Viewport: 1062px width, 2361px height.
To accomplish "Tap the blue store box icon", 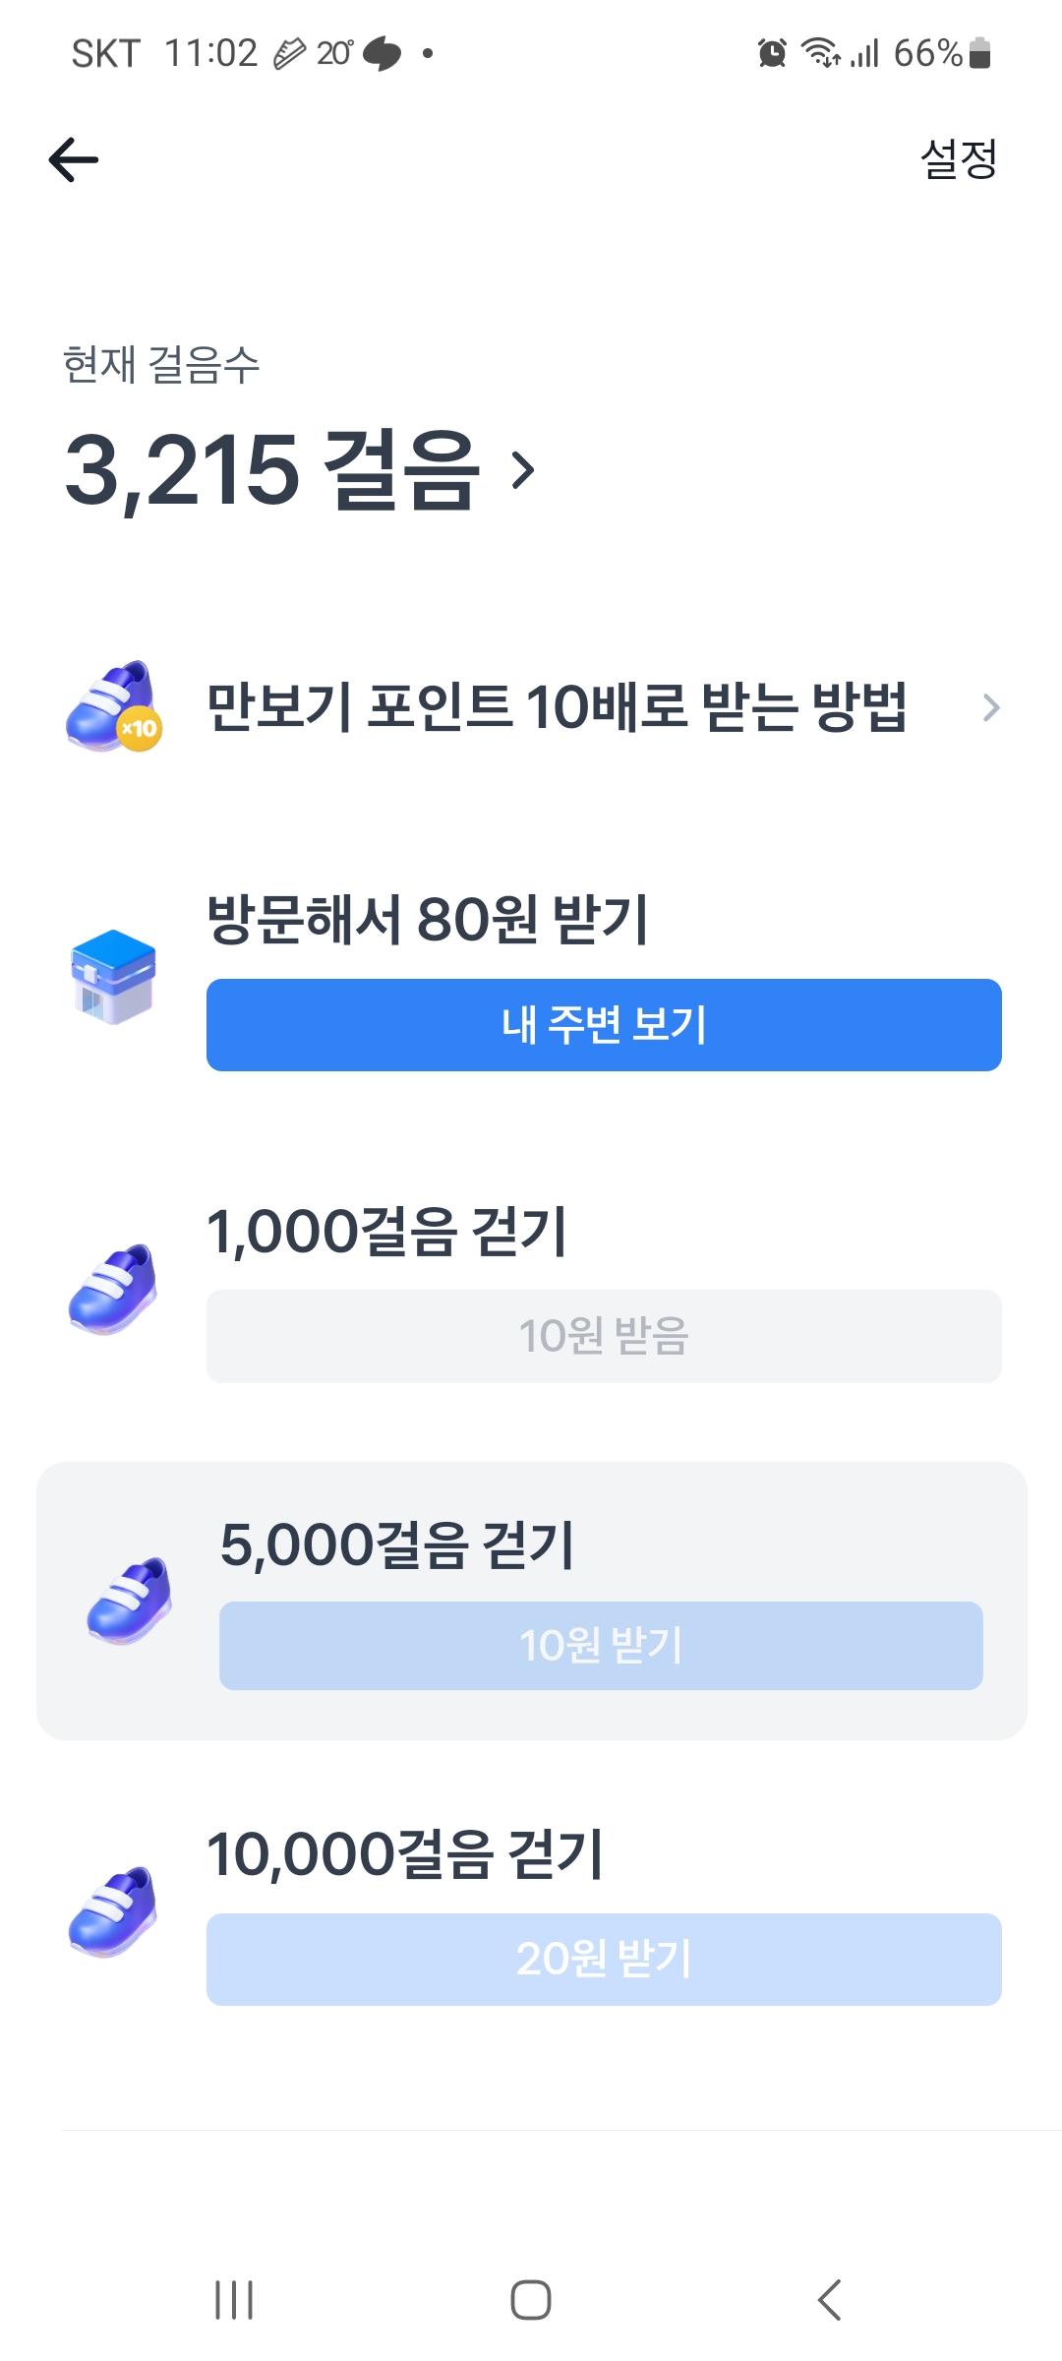I will [x=114, y=976].
